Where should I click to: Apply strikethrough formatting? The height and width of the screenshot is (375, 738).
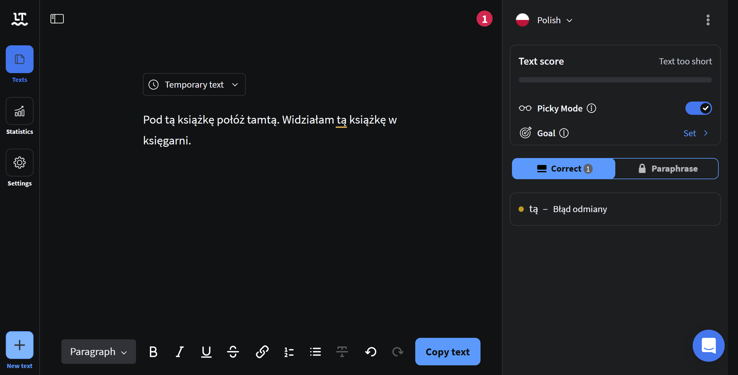[x=233, y=352]
